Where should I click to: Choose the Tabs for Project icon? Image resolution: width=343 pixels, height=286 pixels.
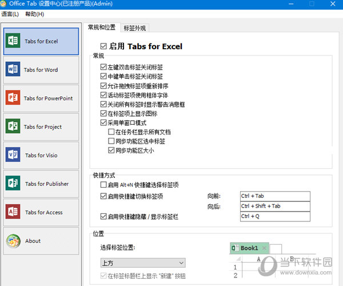[13, 127]
